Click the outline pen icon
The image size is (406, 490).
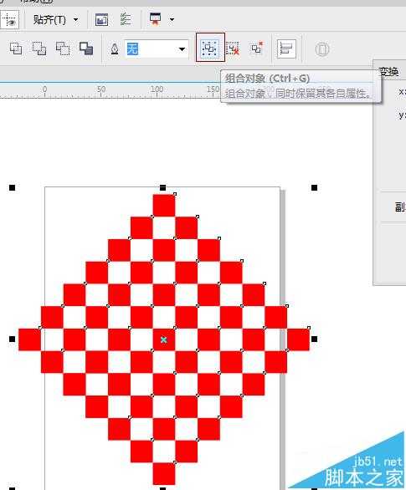click(115, 48)
